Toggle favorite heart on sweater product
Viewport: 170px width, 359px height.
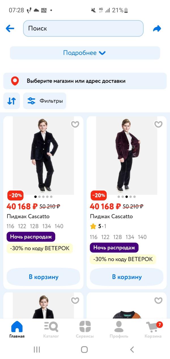coord(158,300)
